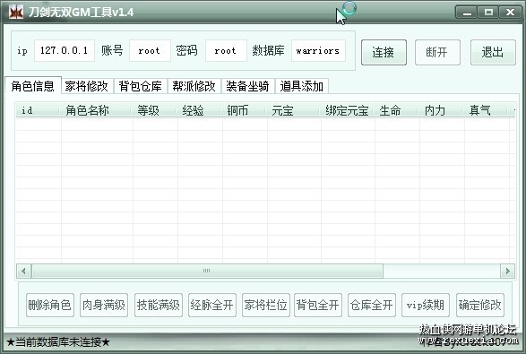Click the 连接 connect button
Screen dimensions: 526x354
point(384,52)
